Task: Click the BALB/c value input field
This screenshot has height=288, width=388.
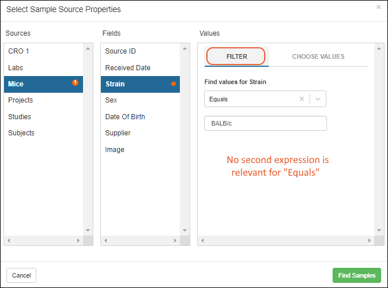Action: pos(265,123)
